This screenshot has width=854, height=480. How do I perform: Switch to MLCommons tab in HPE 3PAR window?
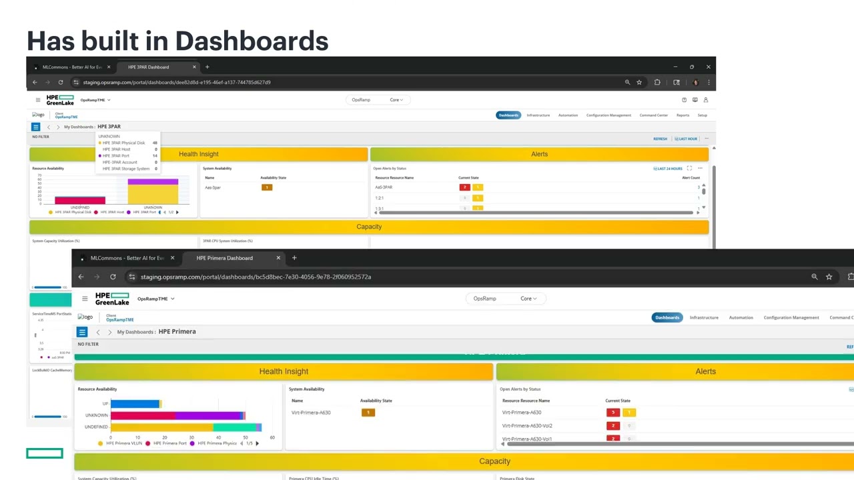click(x=71, y=67)
